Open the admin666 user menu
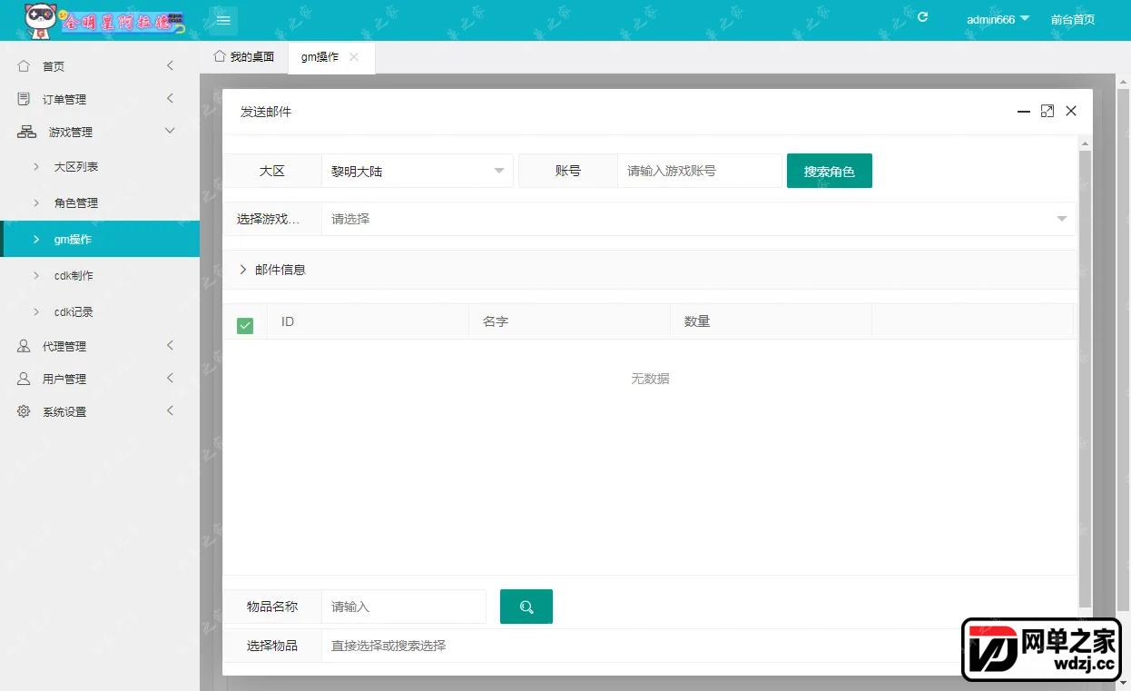The width and height of the screenshot is (1131, 691). (998, 19)
